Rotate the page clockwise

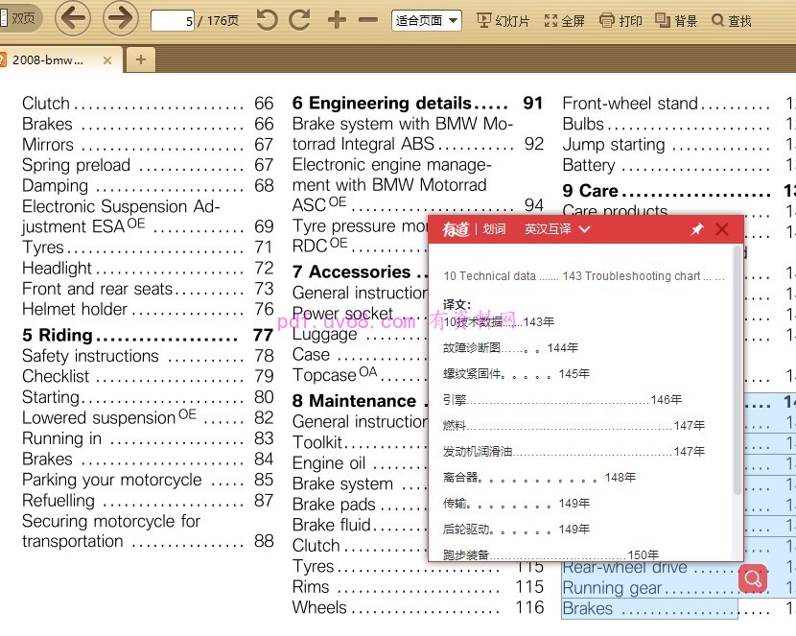(299, 20)
